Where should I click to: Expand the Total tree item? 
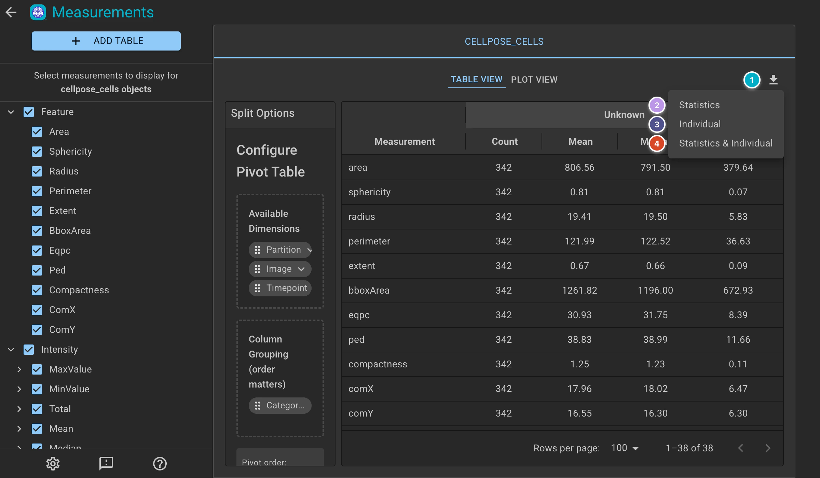[x=19, y=409]
